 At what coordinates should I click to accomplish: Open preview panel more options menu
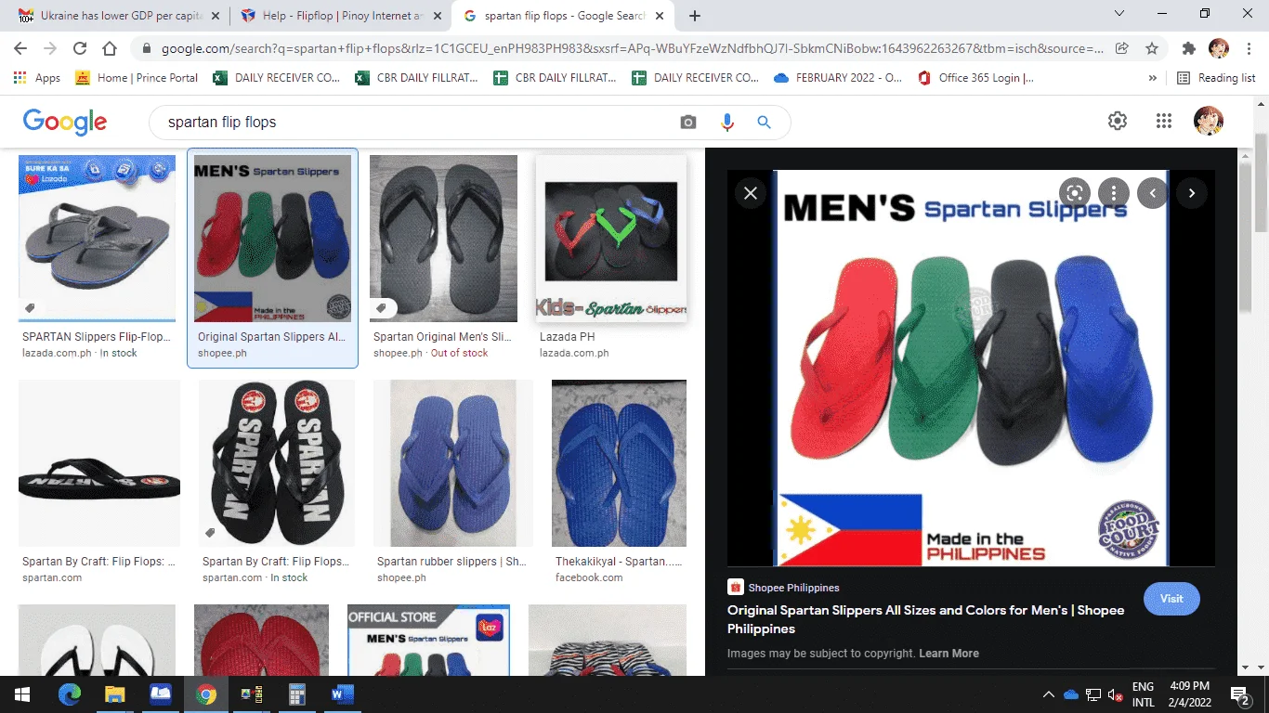point(1114,193)
